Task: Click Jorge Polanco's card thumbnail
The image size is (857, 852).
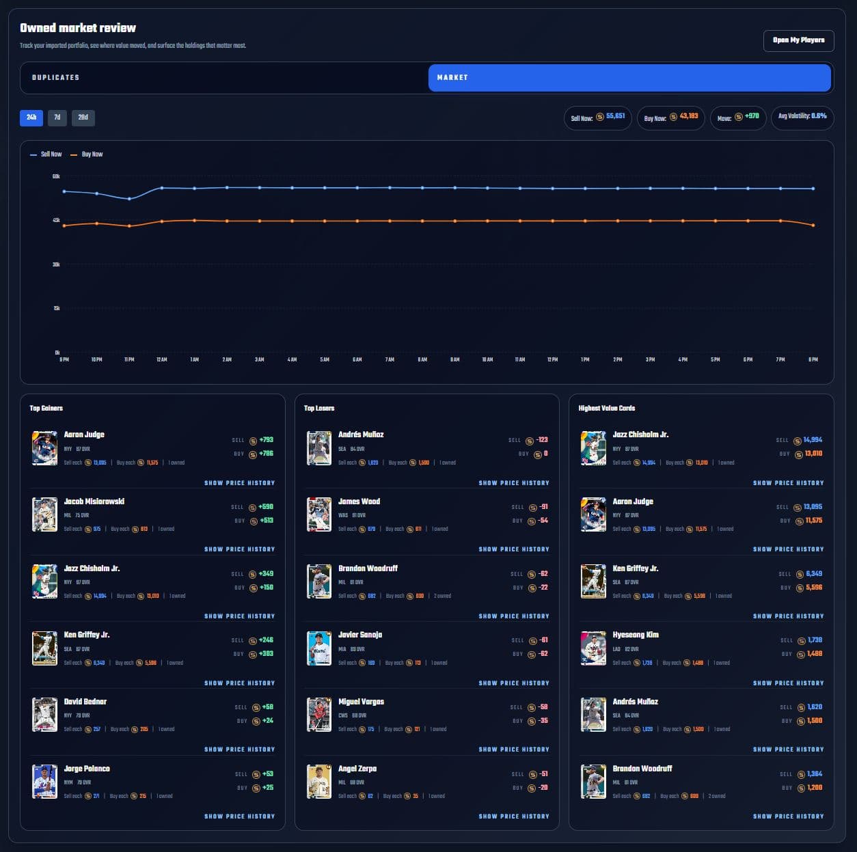Action: coord(44,781)
